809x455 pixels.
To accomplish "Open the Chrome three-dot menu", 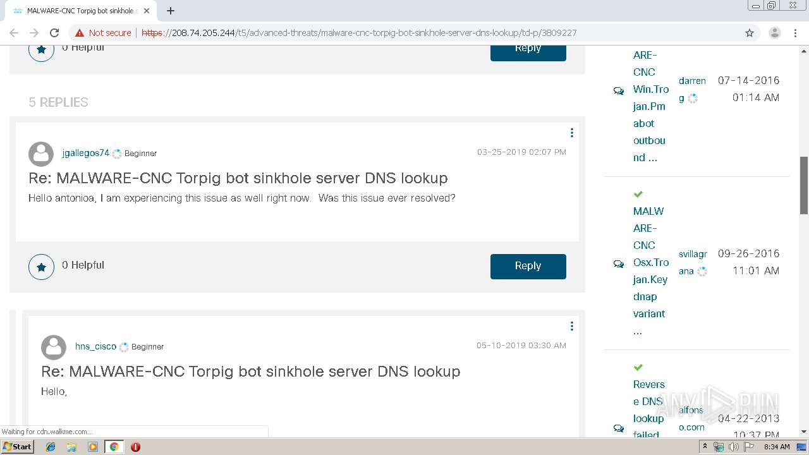I will pyautogui.click(x=795, y=33).
